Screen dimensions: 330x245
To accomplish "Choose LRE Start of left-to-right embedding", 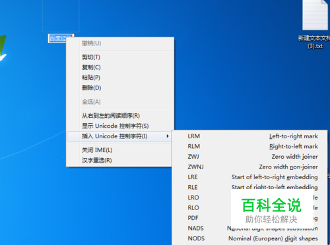I will click(249, 177).
